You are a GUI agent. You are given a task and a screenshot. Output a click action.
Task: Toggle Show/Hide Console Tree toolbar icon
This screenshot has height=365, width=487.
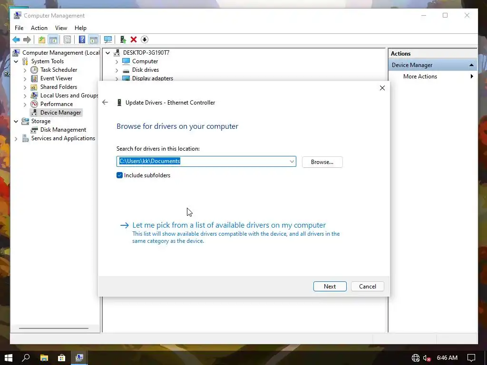tap(53, 40)
